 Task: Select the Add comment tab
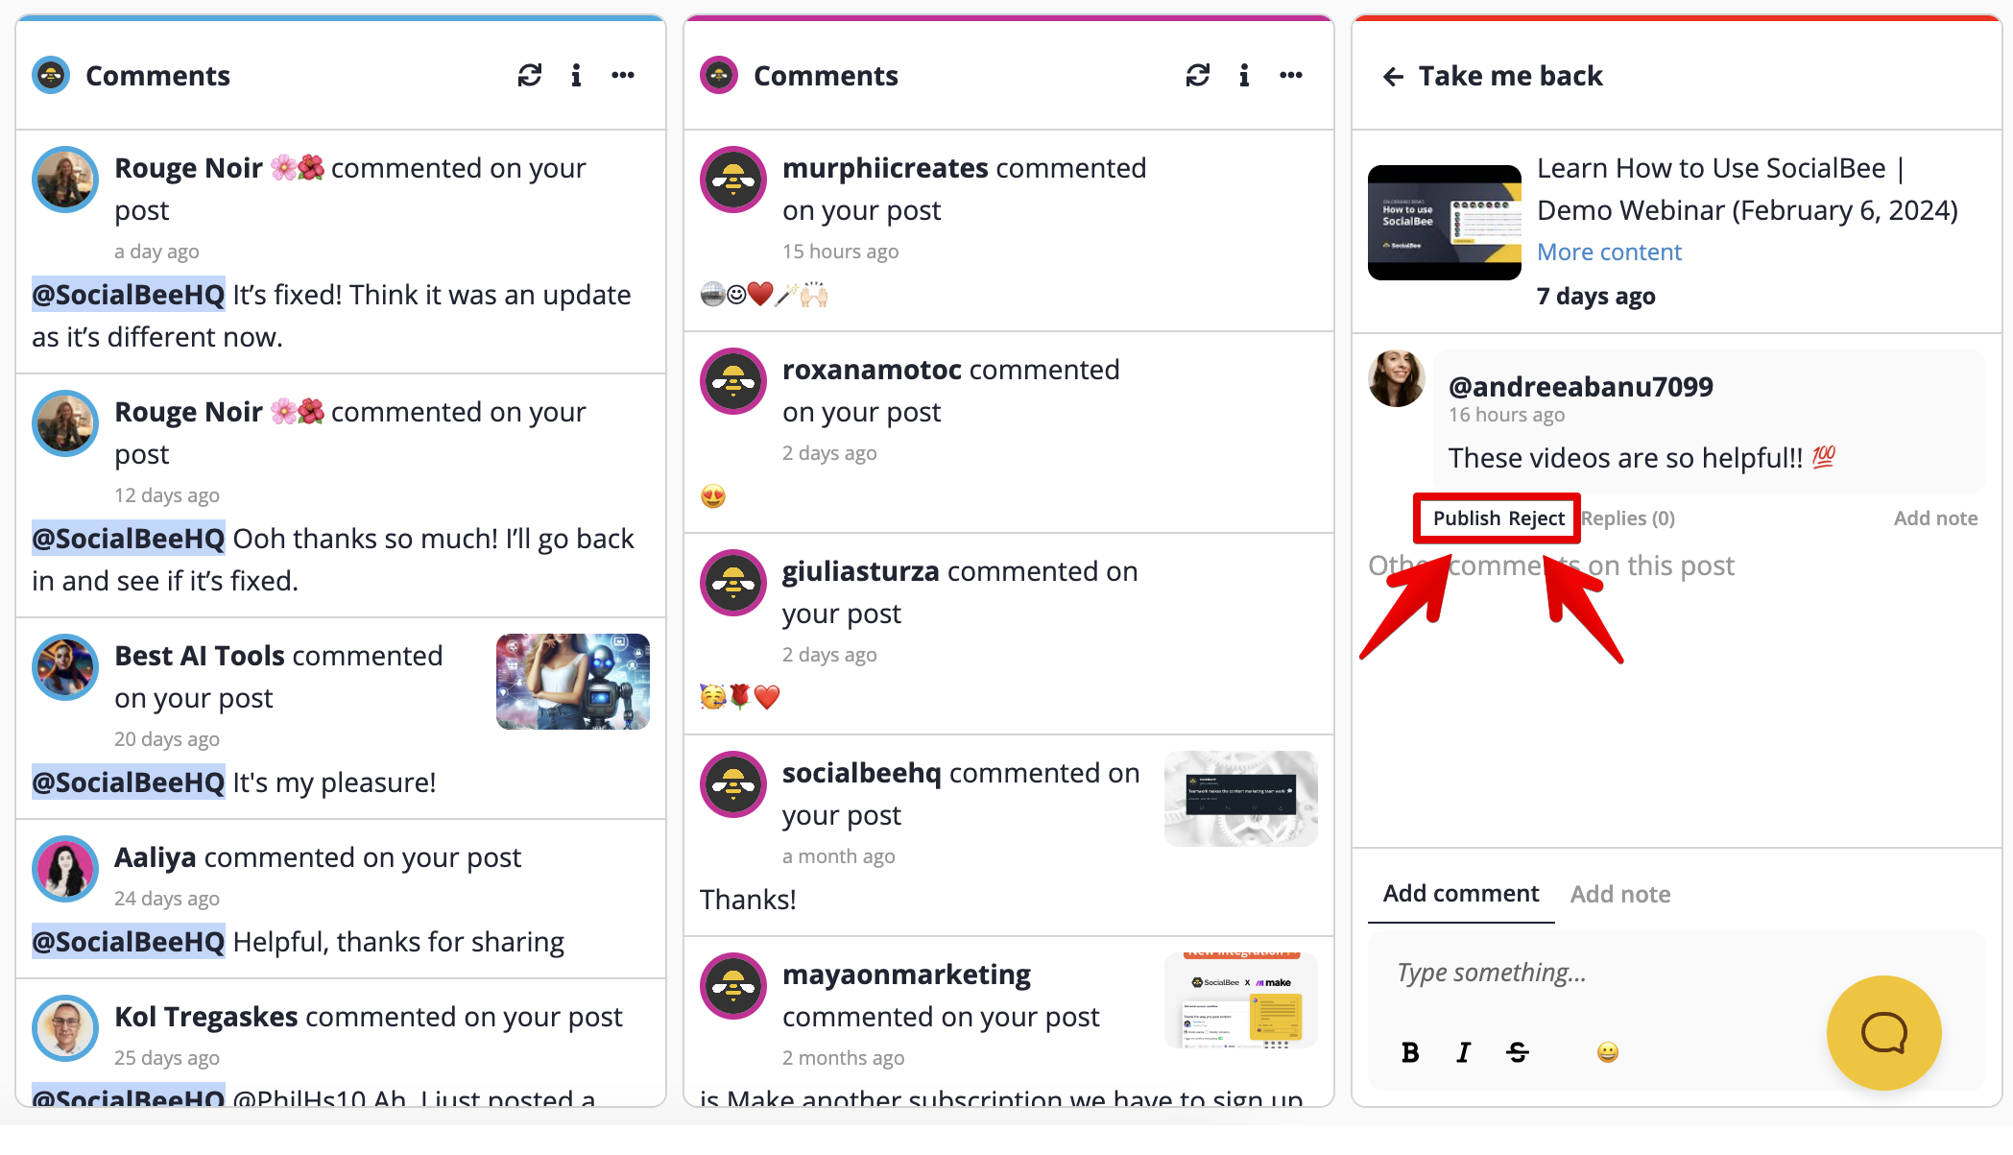(x=1461, y=894)
